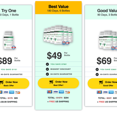Click the Best Value yellow header
Image resolution: width=117 pixels, height=114 pixels.
58,8
